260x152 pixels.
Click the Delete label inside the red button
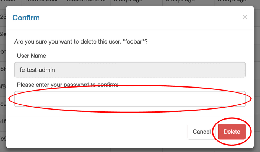click(232, 132)
